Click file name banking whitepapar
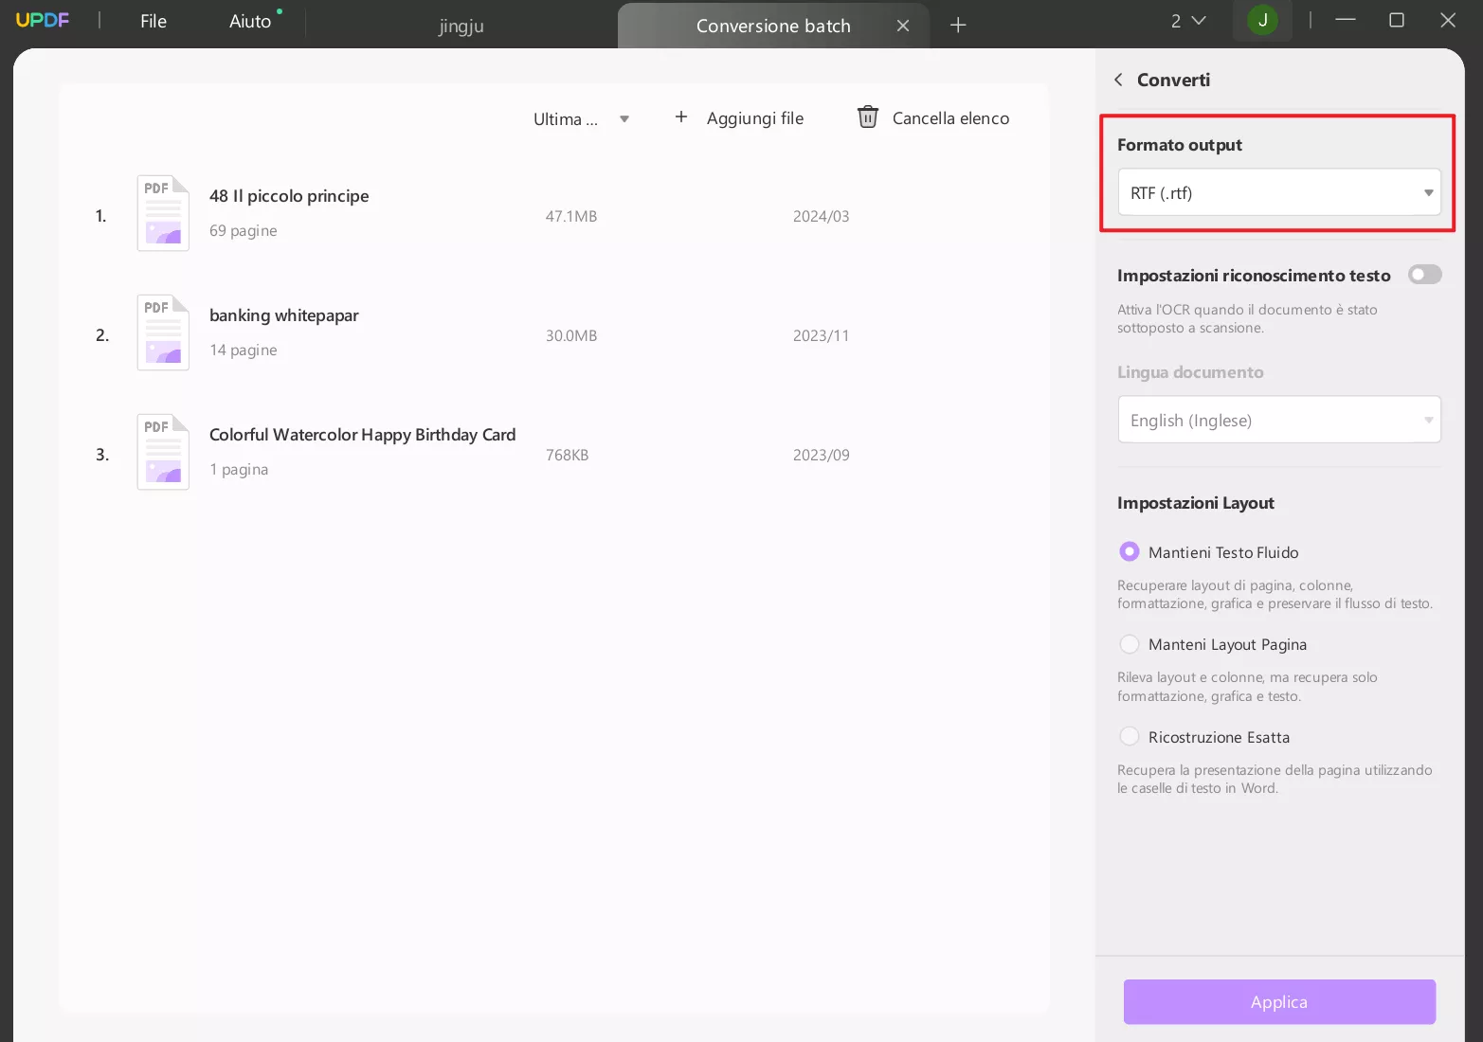1483x1042 pixels. point(284,315)
